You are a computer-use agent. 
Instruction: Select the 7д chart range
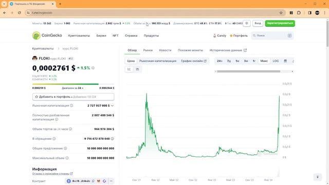(229, 61)
